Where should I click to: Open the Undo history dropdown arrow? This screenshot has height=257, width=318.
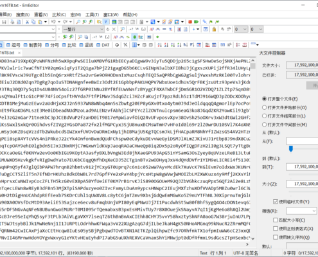coord(59,22)
